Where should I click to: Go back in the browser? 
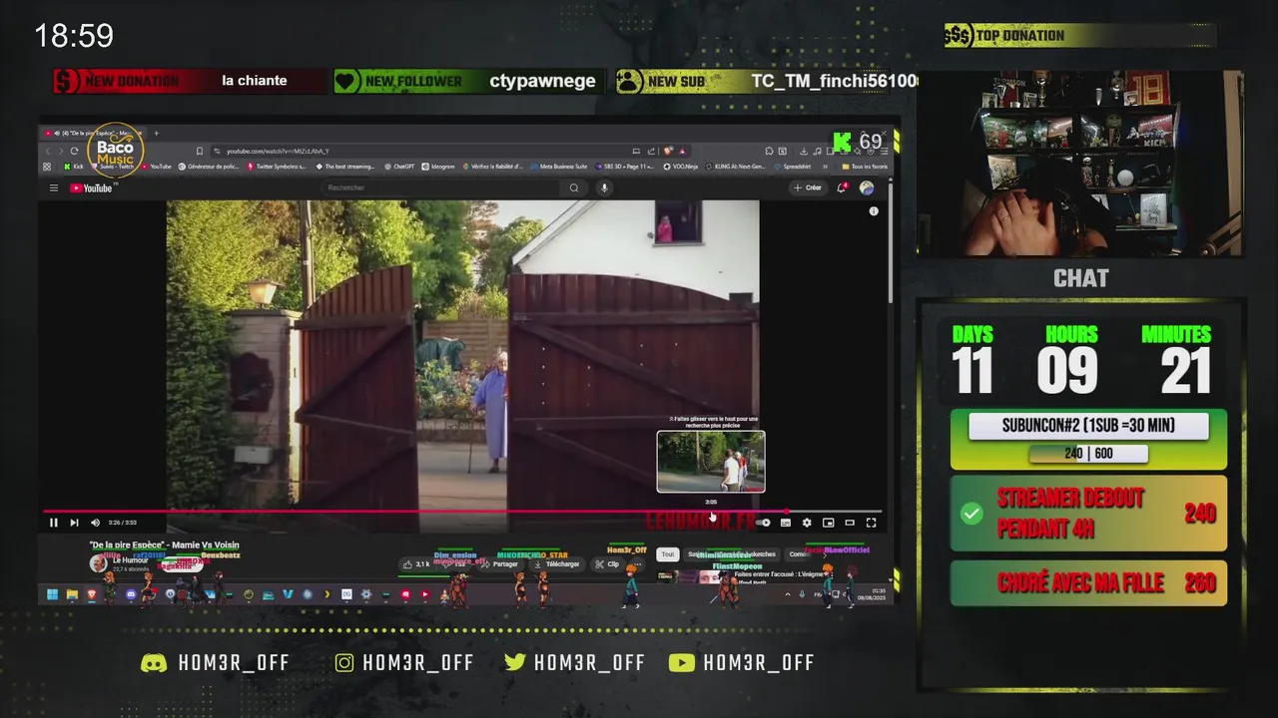pos(46,151)
